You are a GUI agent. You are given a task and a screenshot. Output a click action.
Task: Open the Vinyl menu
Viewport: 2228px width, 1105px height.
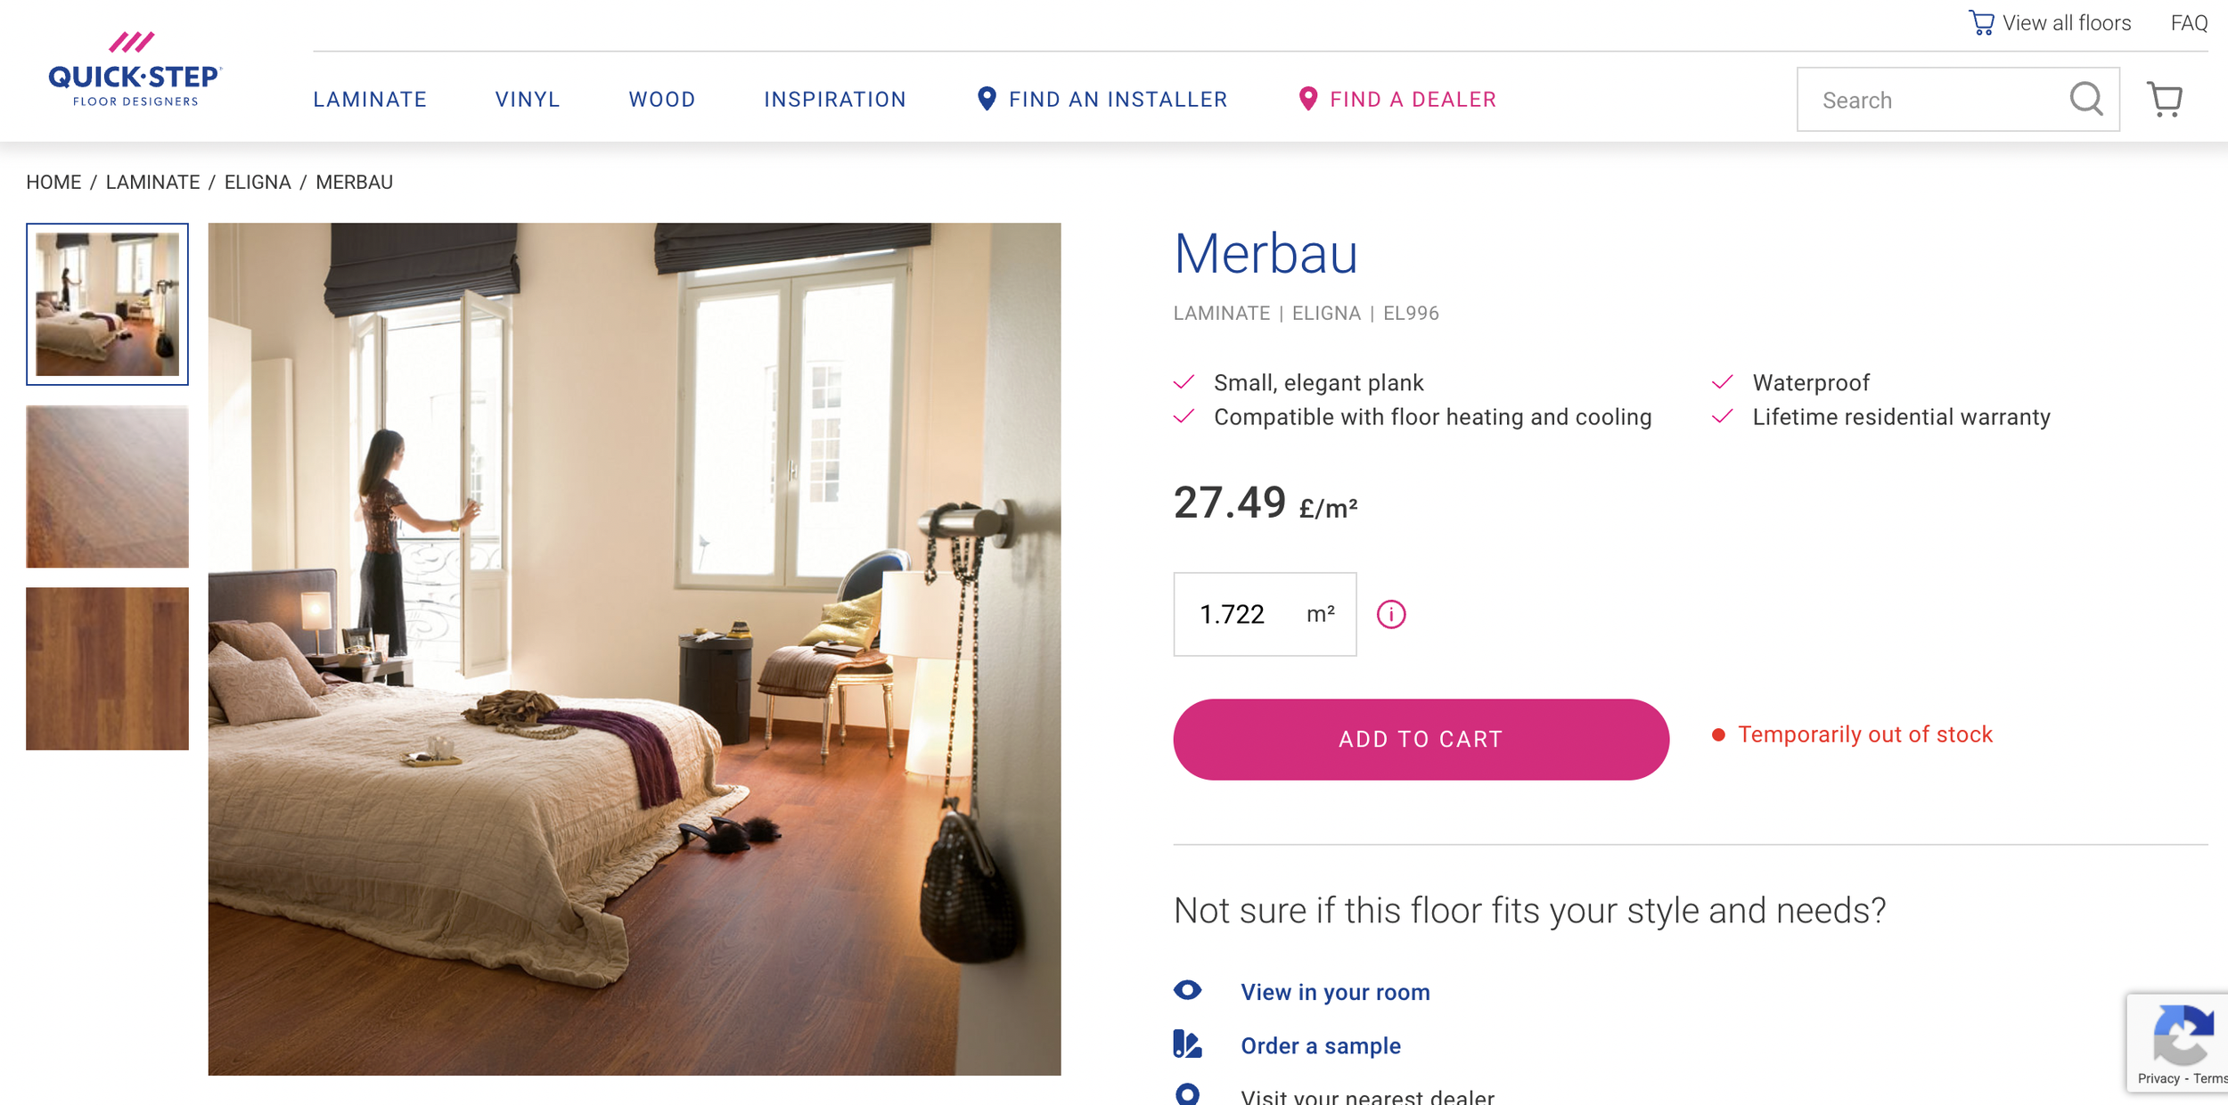528,99
